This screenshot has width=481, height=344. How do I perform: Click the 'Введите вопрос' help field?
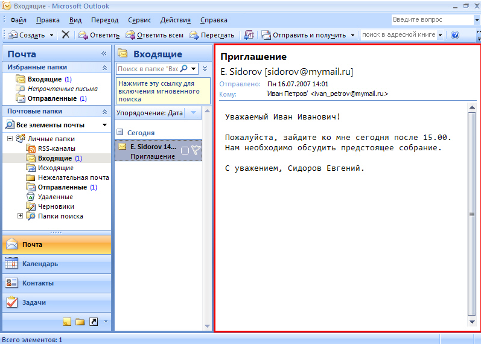tap(432, 20)
